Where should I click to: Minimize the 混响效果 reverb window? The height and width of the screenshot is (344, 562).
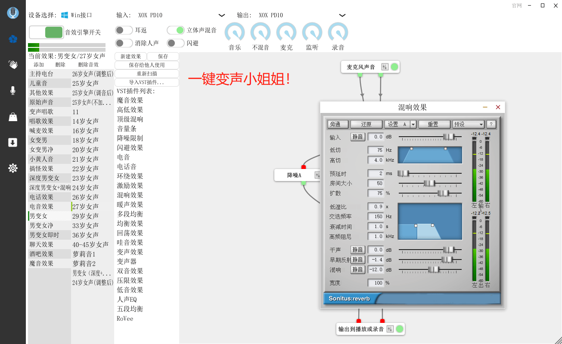pyautogui.click(x=485, y=107)
